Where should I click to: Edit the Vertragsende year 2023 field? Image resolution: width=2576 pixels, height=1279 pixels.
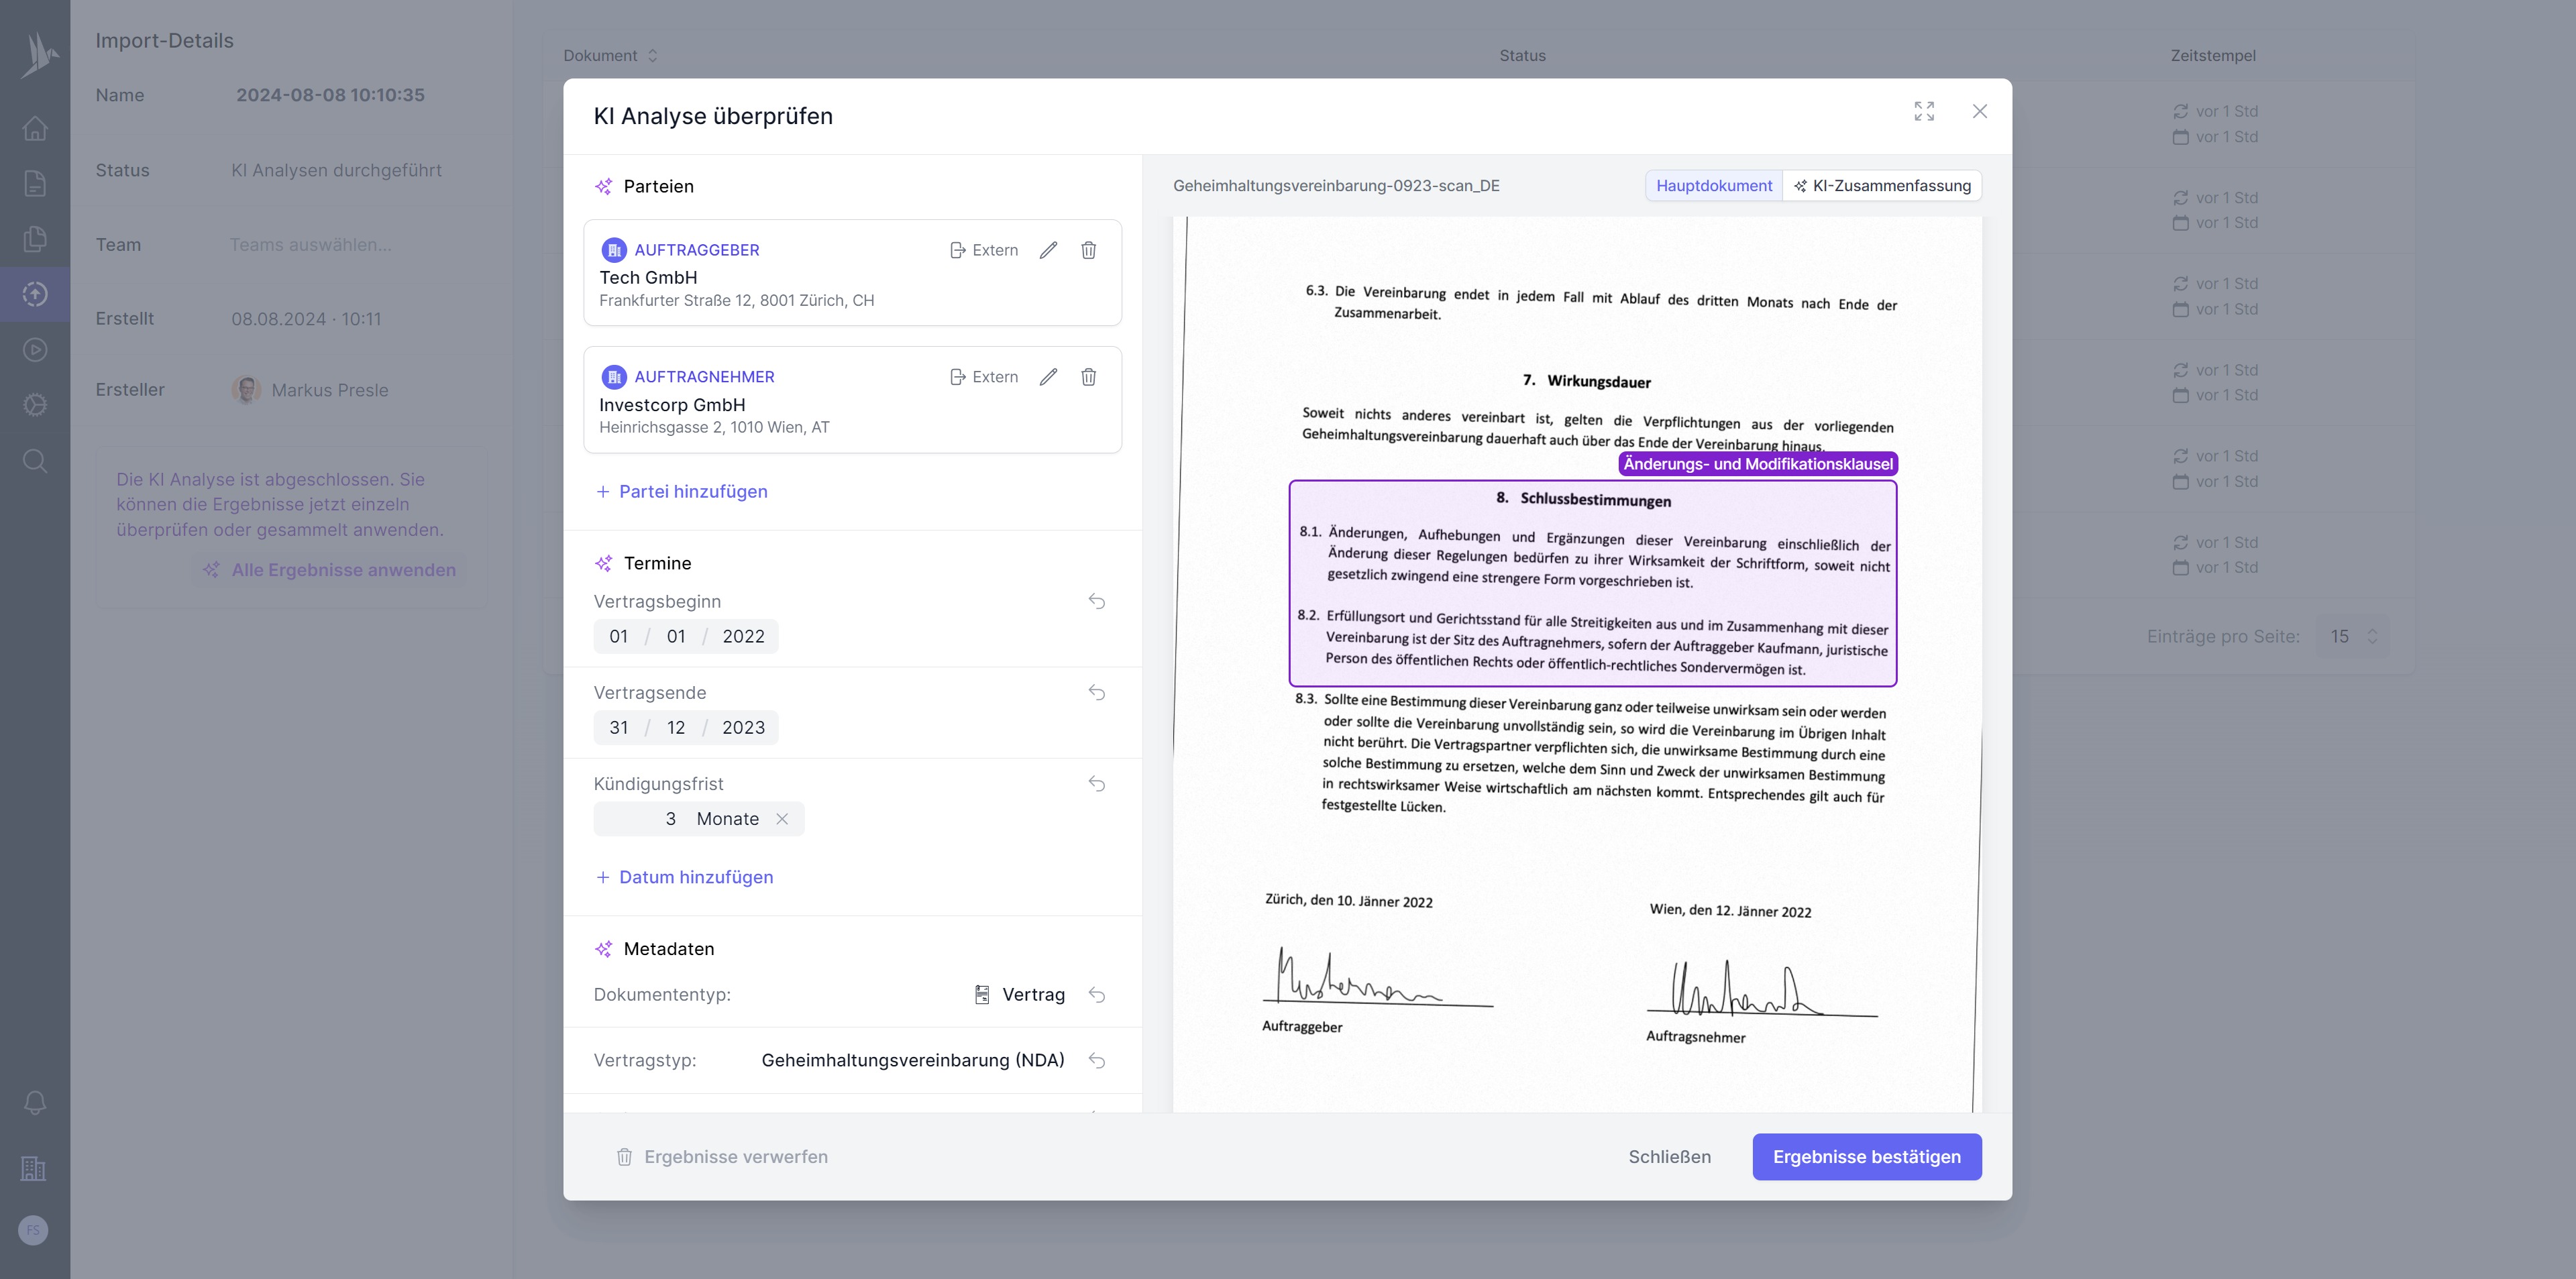[x=743, y=728]
